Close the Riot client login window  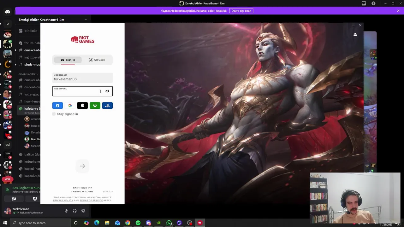coord(360,25)
